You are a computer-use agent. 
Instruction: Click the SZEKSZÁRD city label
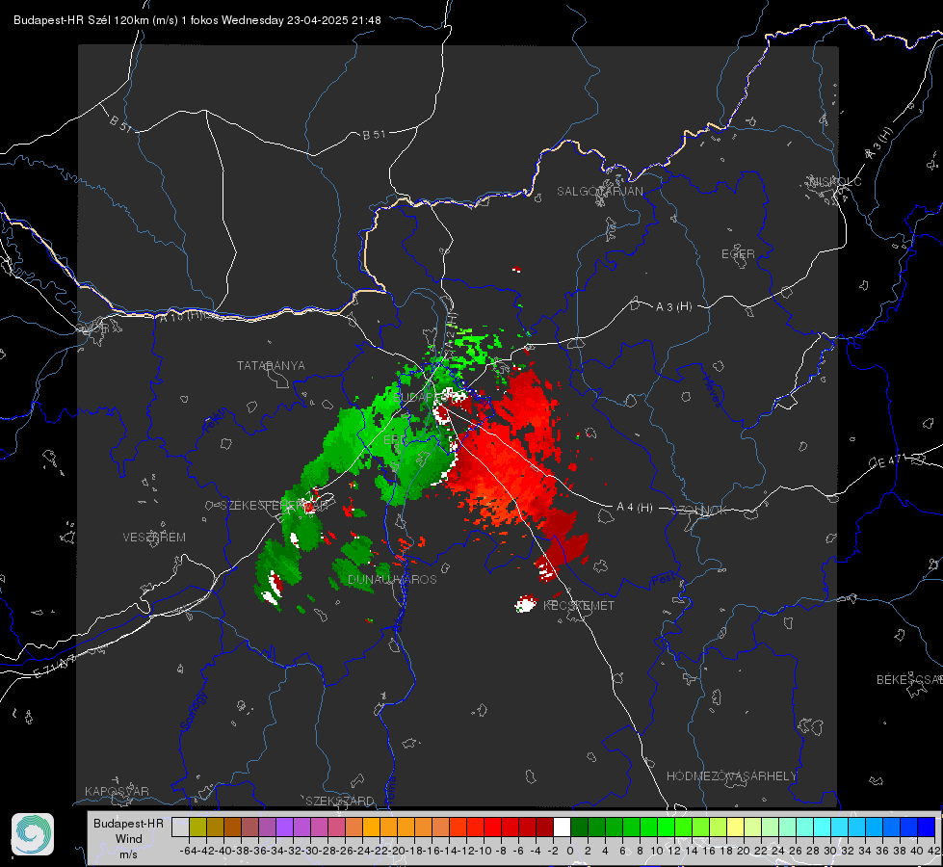pyautogui.click(x=340, y=801)
